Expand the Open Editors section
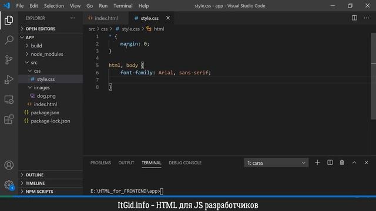Image resolution: width=376 pixels, height=211 pixels. tap(51, 29)
